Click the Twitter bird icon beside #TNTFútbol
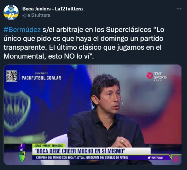This screenshot has height=170, width=187. pyautogui.click(x=149, y=158)
